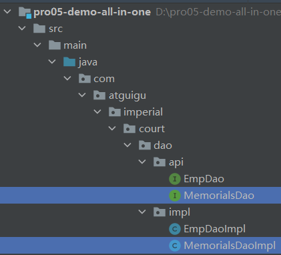The height and width of the screenshot is (255, 281).
Task: Select the imperial package
Action: (x=143, y=112)
